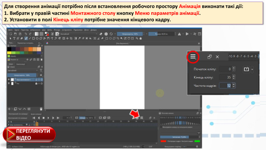
Task: Open the Довідка menu
Action: pos(93,30)
